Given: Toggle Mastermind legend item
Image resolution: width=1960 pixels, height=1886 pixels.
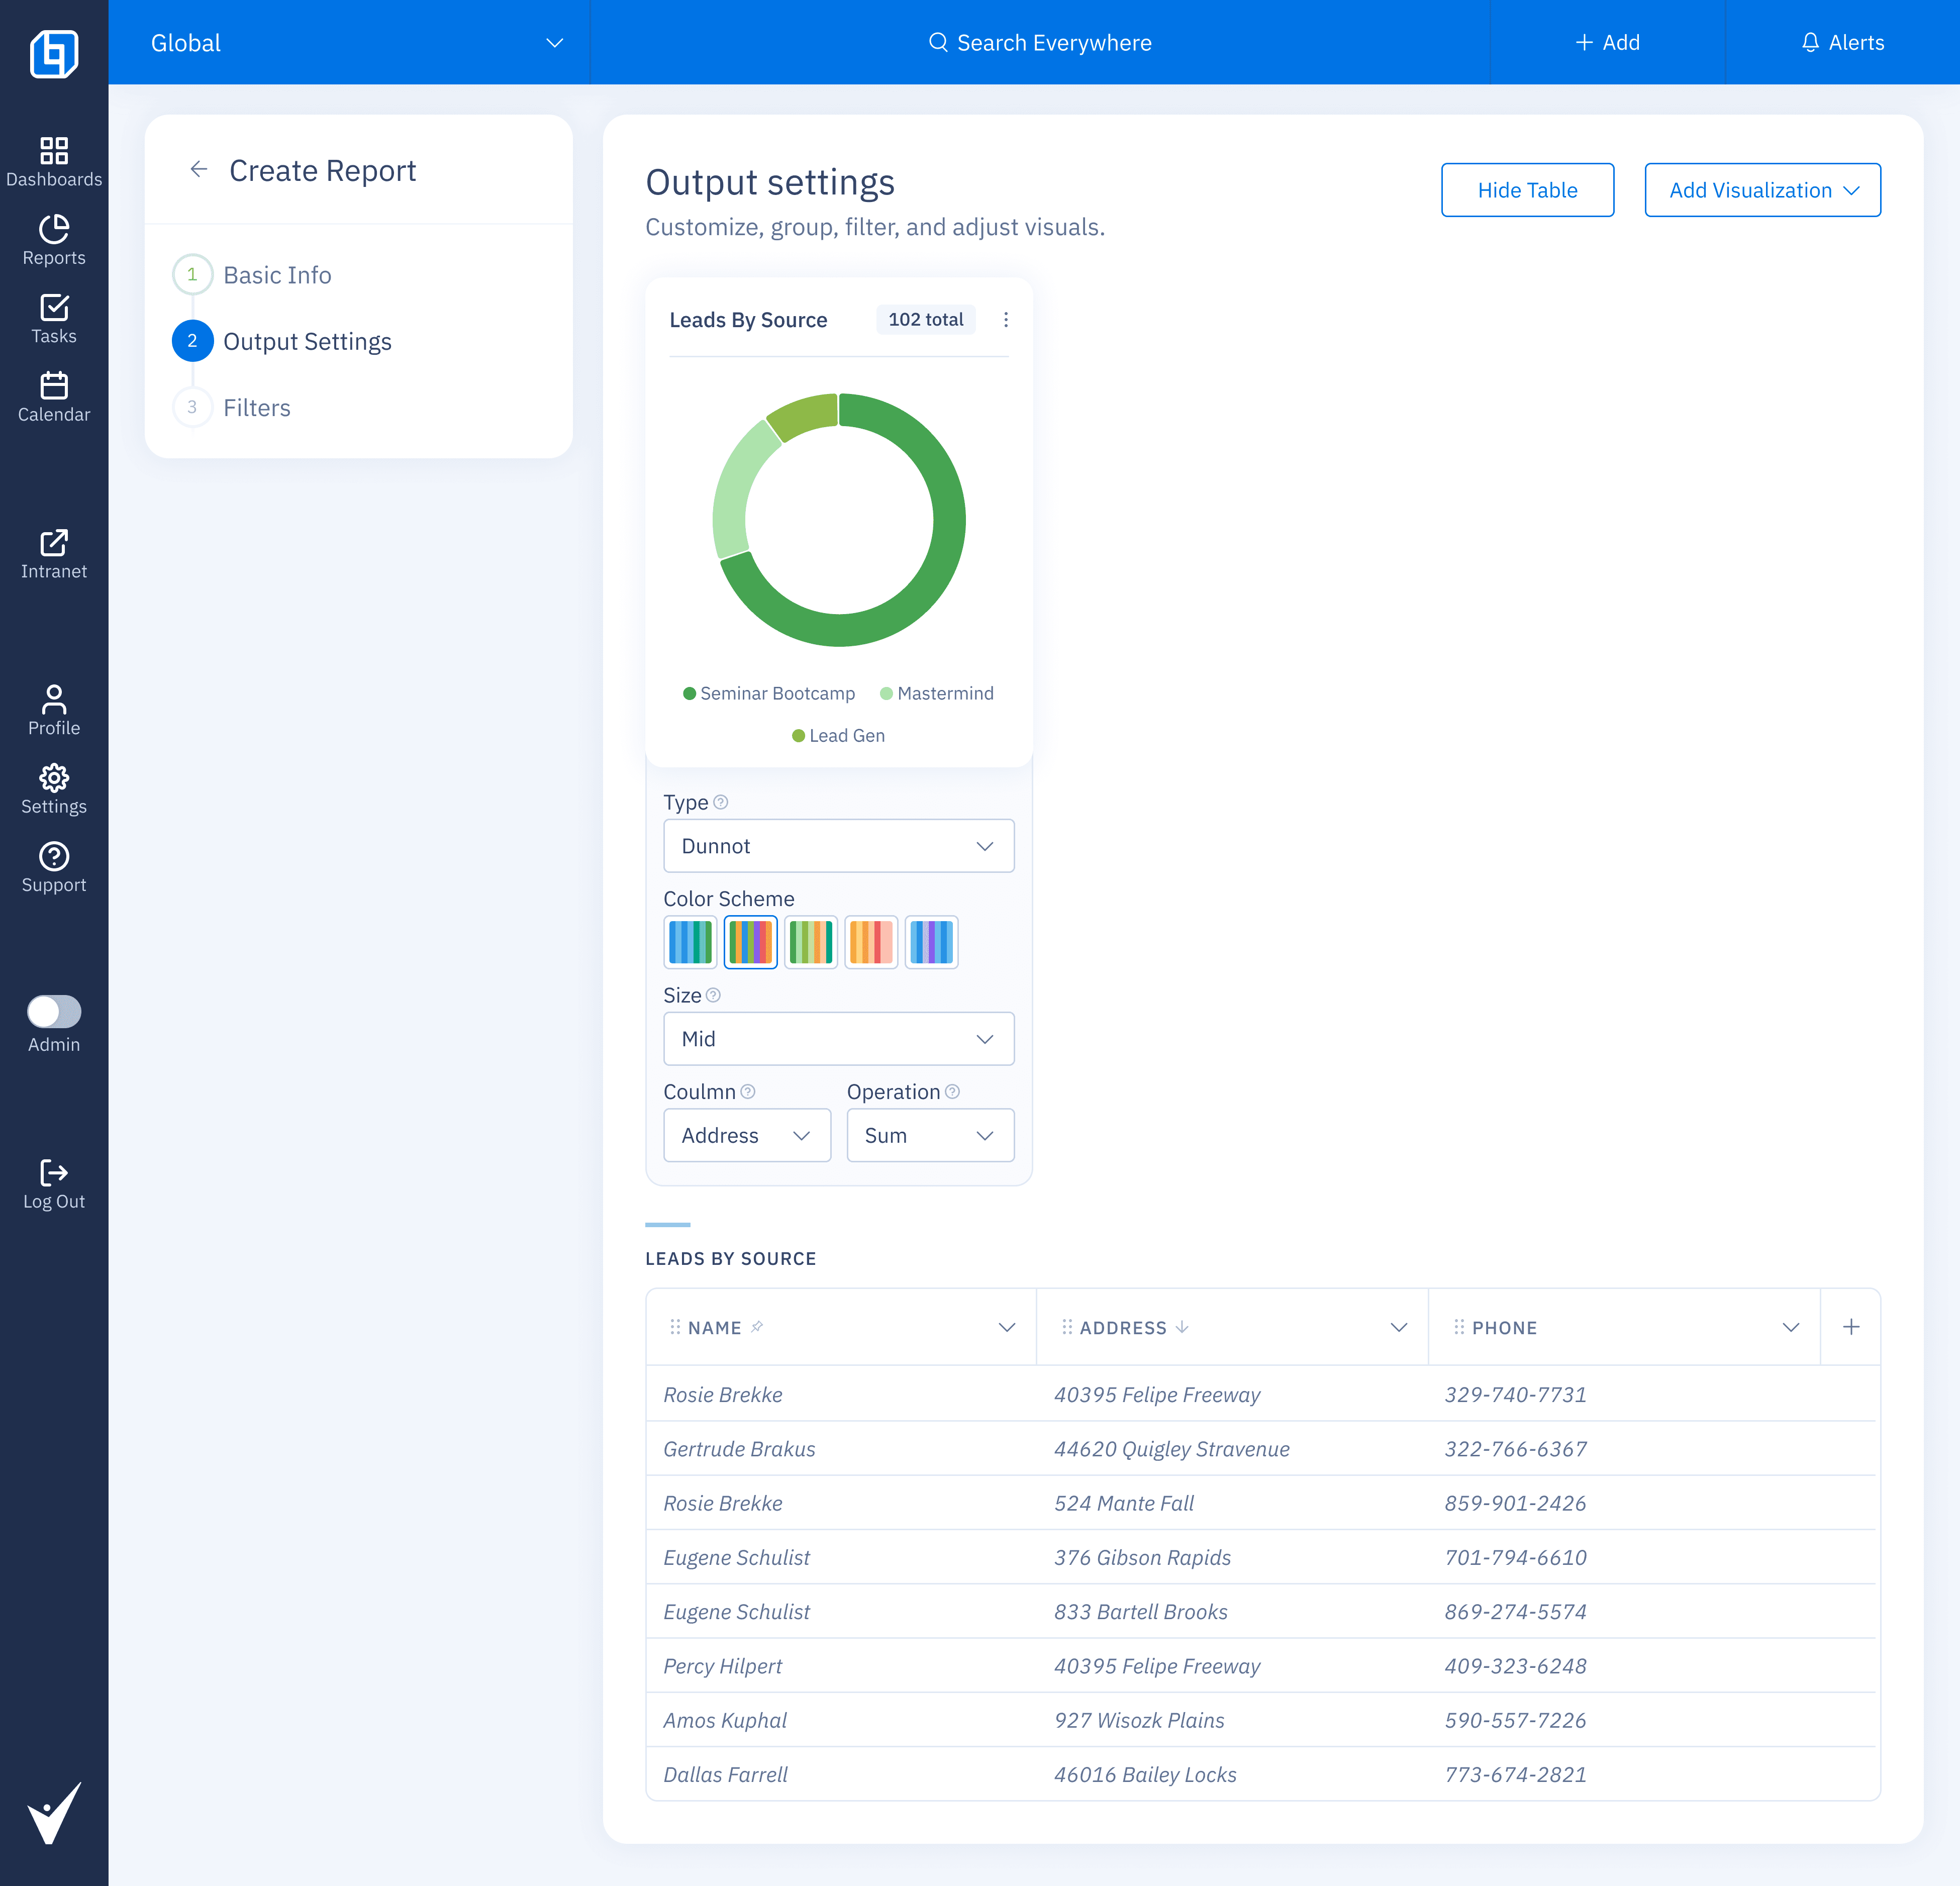Looking at the screenshot, I should coord(936,694).
